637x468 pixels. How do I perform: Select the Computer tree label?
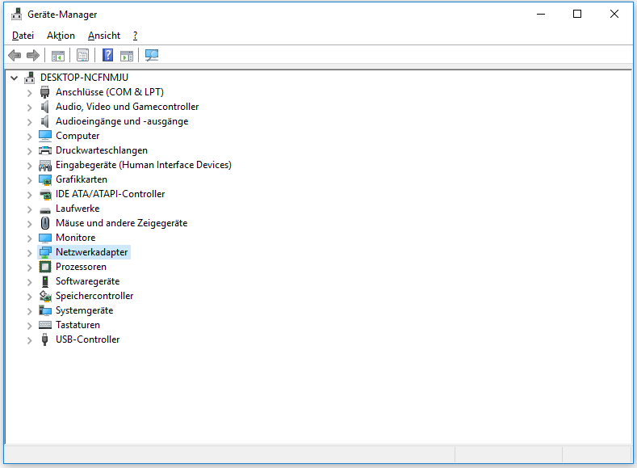[x=78, y=136]
